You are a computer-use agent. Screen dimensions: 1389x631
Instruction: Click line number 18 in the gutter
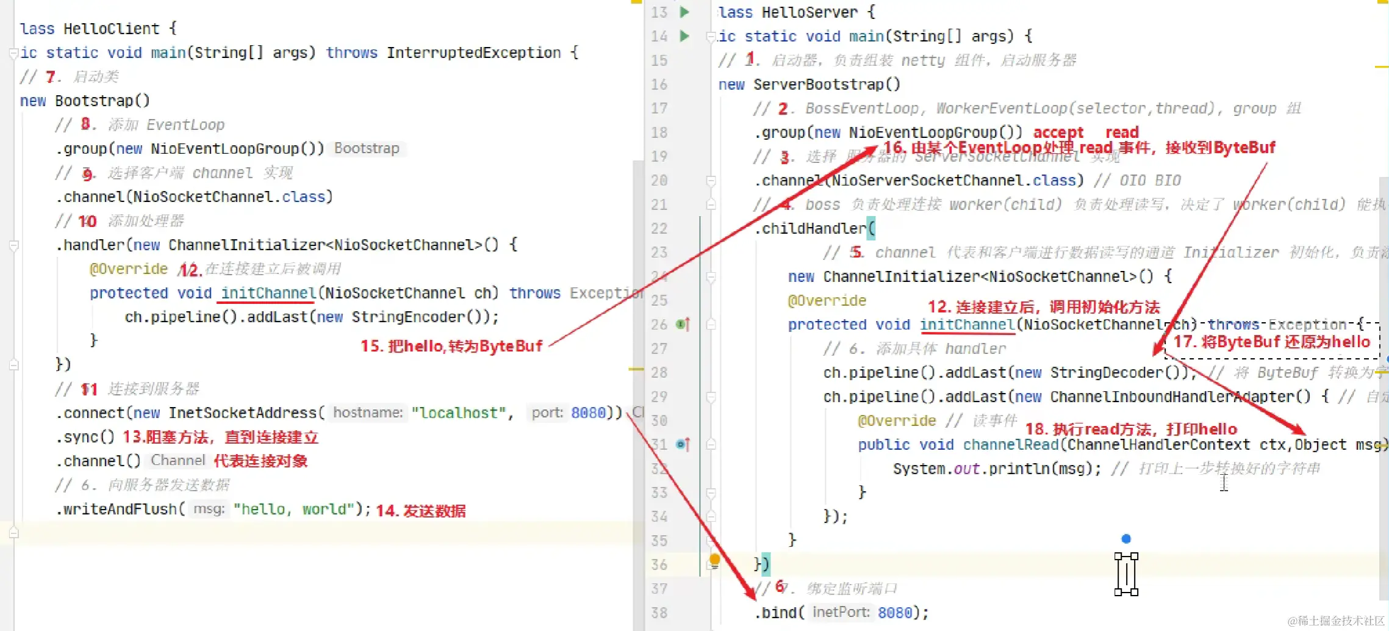click(659, 132)
